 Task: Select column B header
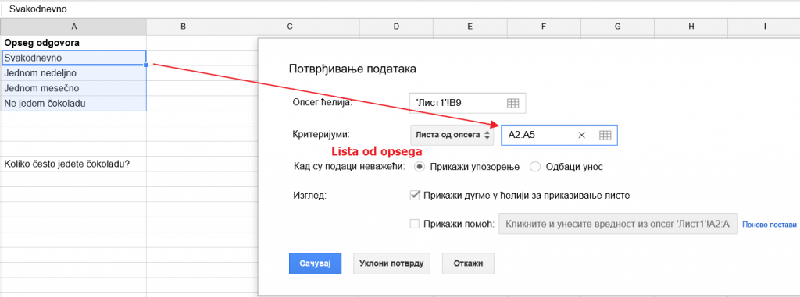(x=183, y=26)
